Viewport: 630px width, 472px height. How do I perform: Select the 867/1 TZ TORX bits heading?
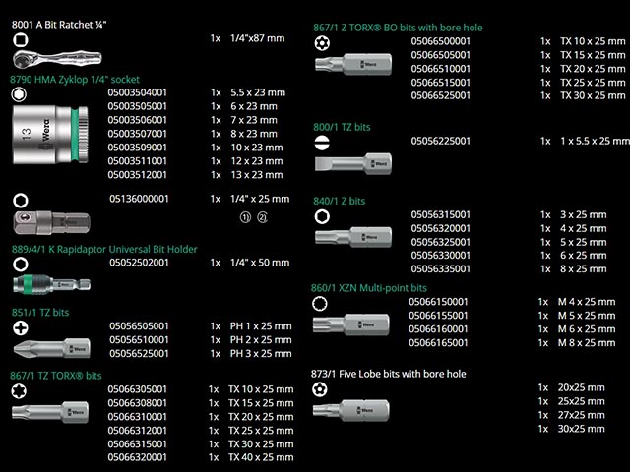56,376
